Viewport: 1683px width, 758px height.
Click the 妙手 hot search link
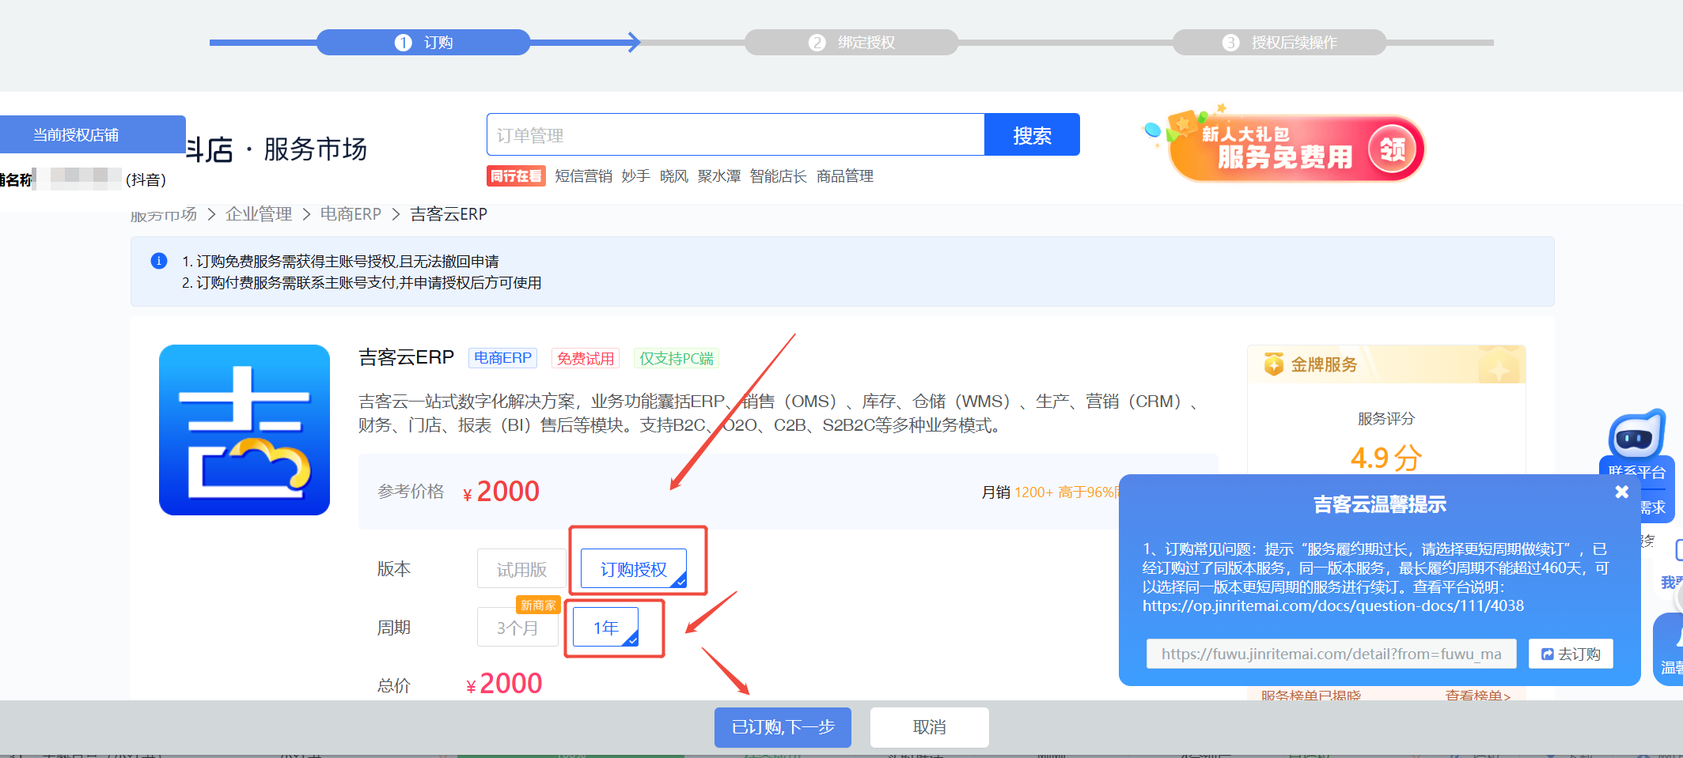point(635,176)
